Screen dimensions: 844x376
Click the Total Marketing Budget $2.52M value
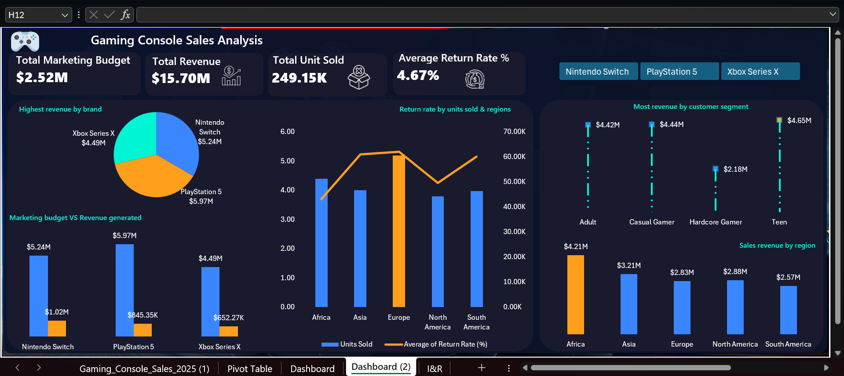(42, 77)
